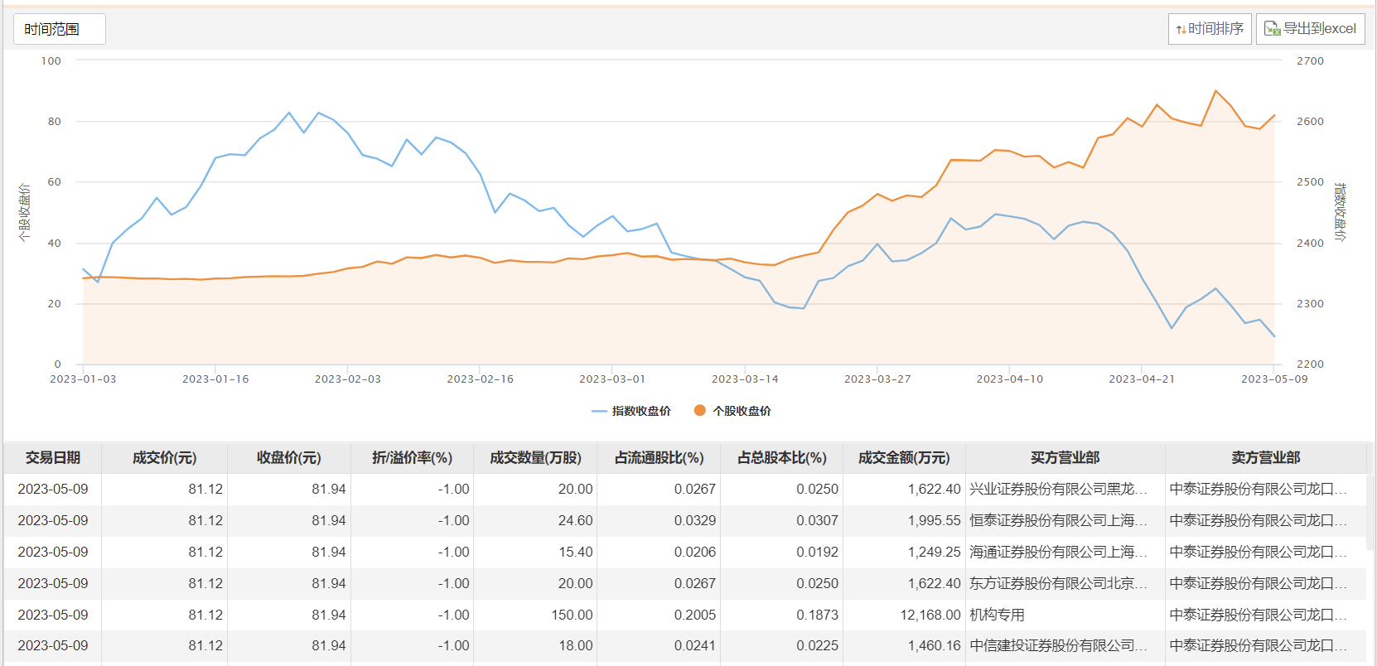Toggle the 个股收盘价 legend series
Viewport: 1377px width, 666px height.
732,411
